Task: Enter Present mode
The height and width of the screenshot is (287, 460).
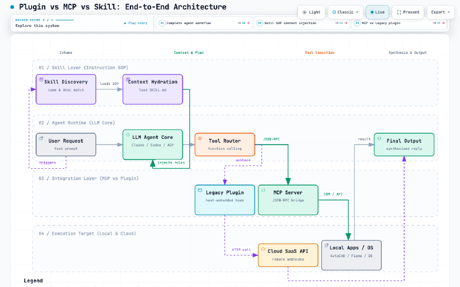Action: [x=408, y=12]
